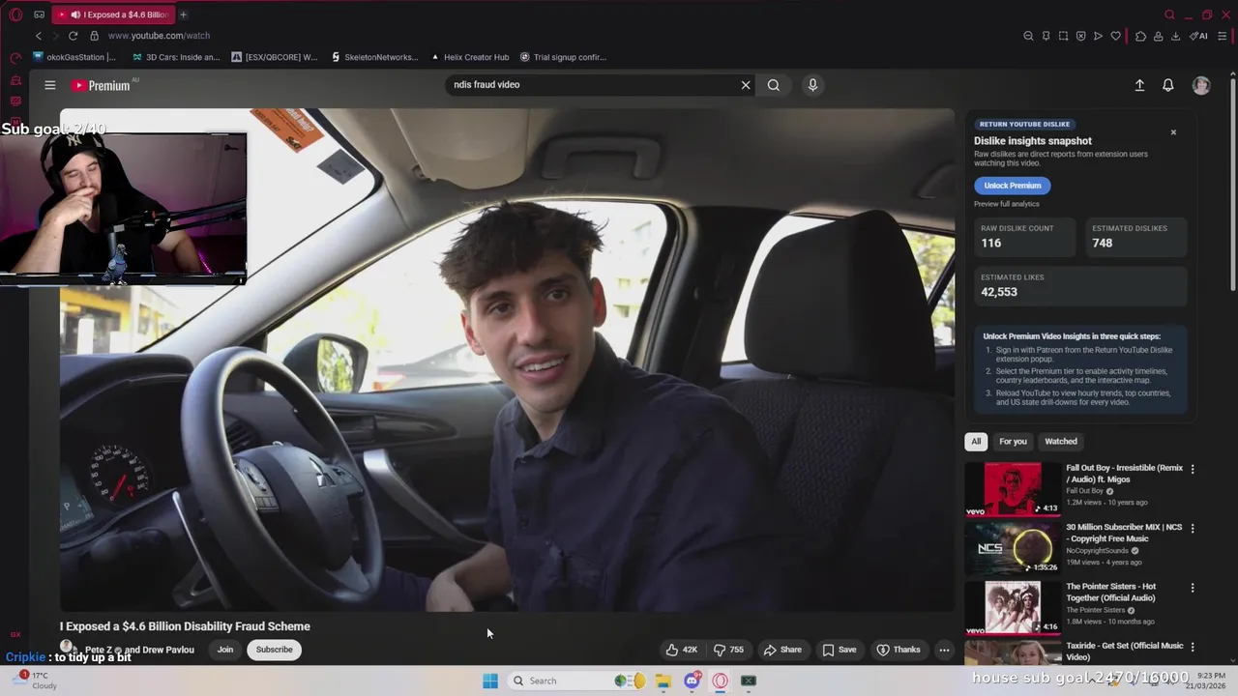This screenshot has width=1238, height=696.
Task: Open the Opera GX main menu logo
Action: coord(15,14)
